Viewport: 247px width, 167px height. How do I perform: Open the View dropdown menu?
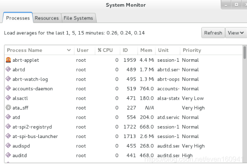coord(236,33)
